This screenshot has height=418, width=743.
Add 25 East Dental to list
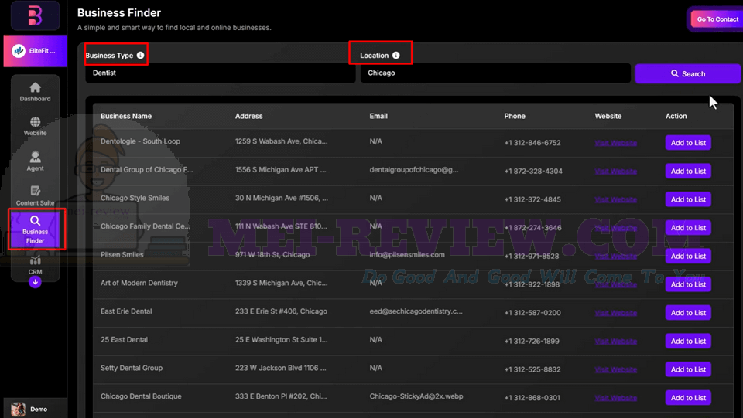[x=688, y=341]
